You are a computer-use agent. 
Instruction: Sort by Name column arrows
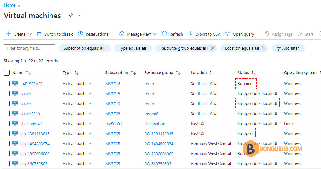coord(28,73)
